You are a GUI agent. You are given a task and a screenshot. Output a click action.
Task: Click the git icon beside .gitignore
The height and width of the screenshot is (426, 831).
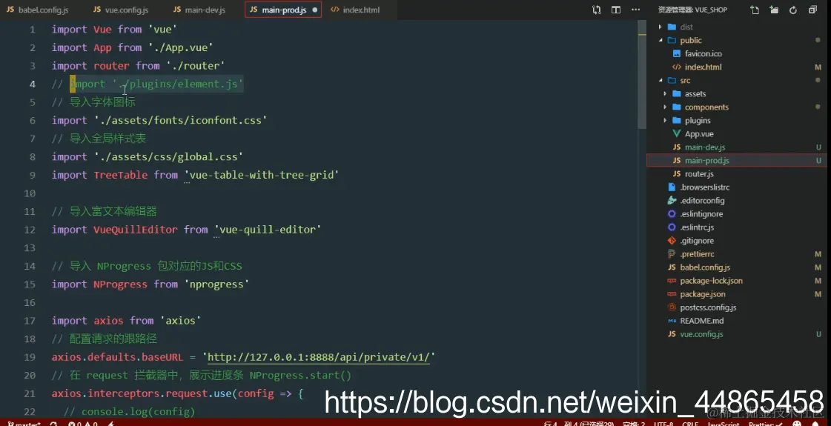click(672, 241)
